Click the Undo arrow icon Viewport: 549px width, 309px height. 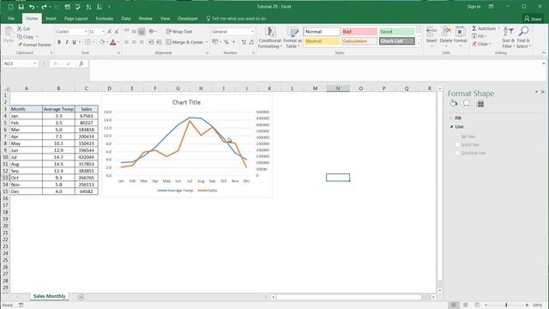click(32, 7)
